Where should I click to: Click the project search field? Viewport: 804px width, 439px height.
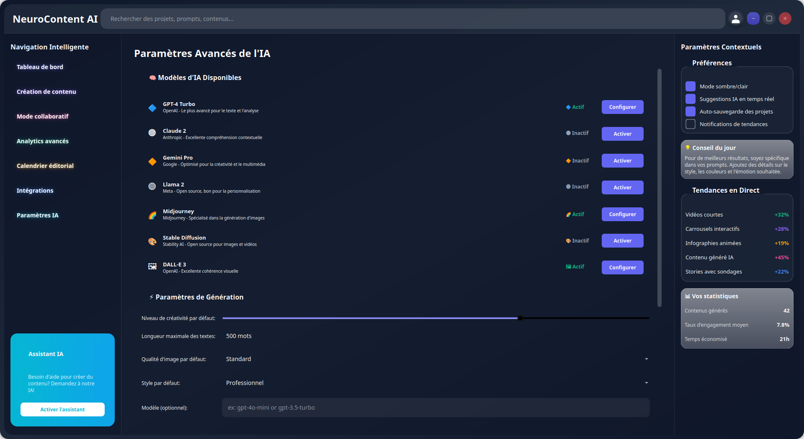coord(412,18)
